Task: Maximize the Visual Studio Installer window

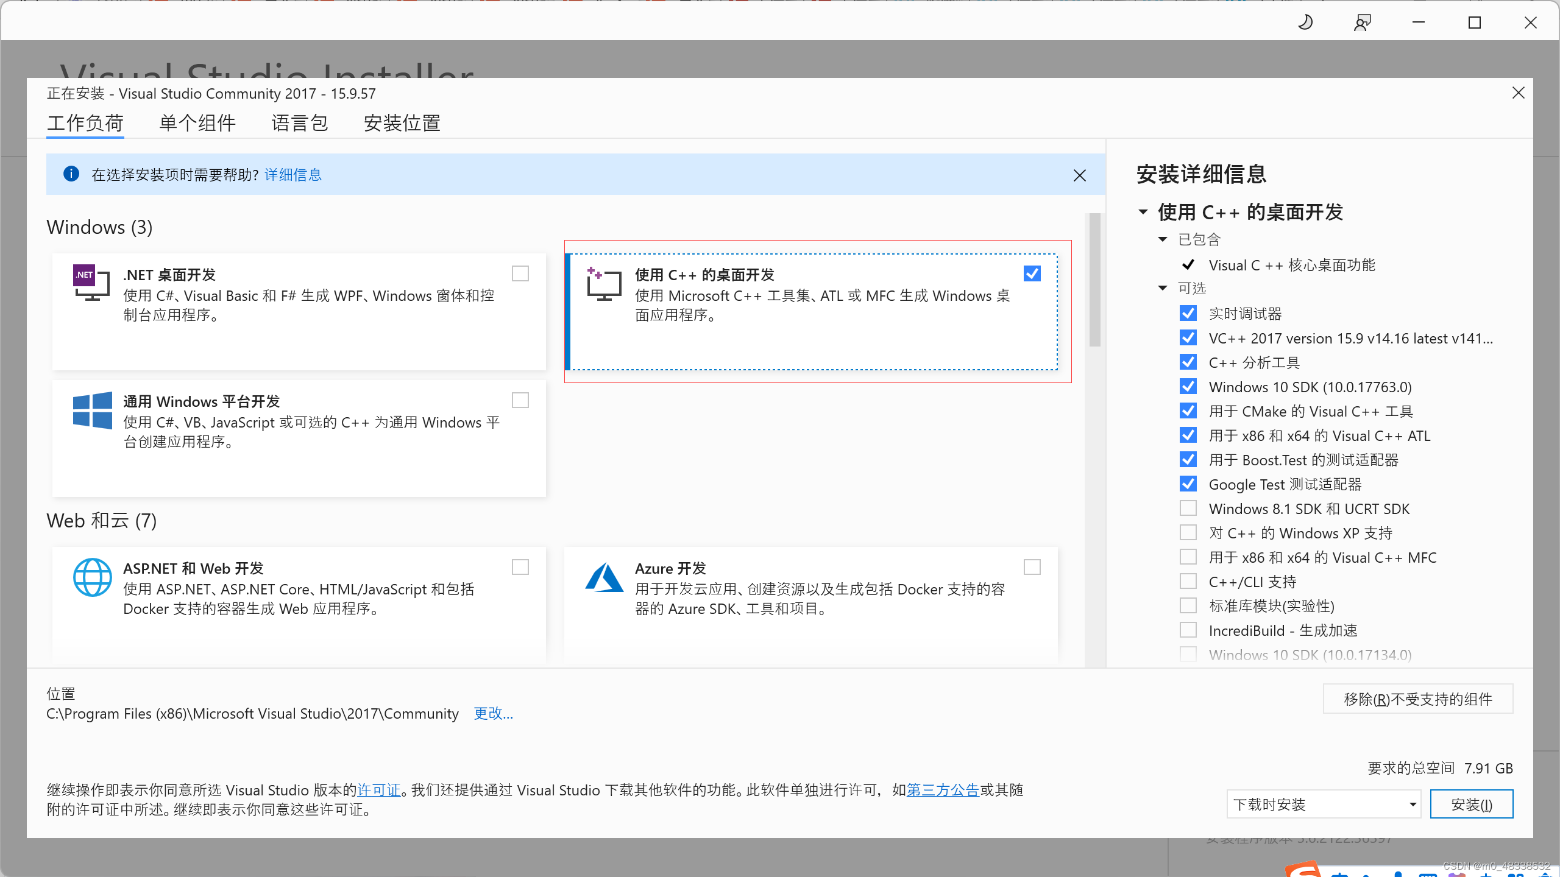Action: coord(1475,23)
